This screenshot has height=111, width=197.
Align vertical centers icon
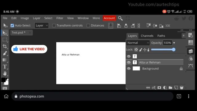[x=155, y=26]
